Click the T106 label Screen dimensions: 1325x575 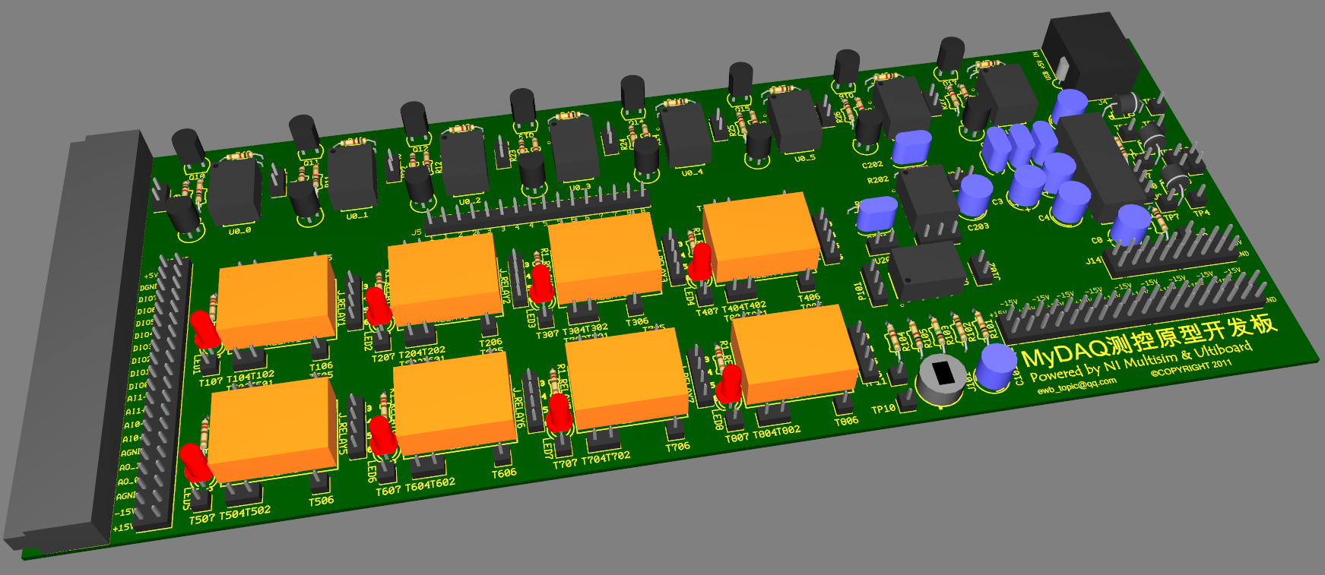[x=321, y=367]
